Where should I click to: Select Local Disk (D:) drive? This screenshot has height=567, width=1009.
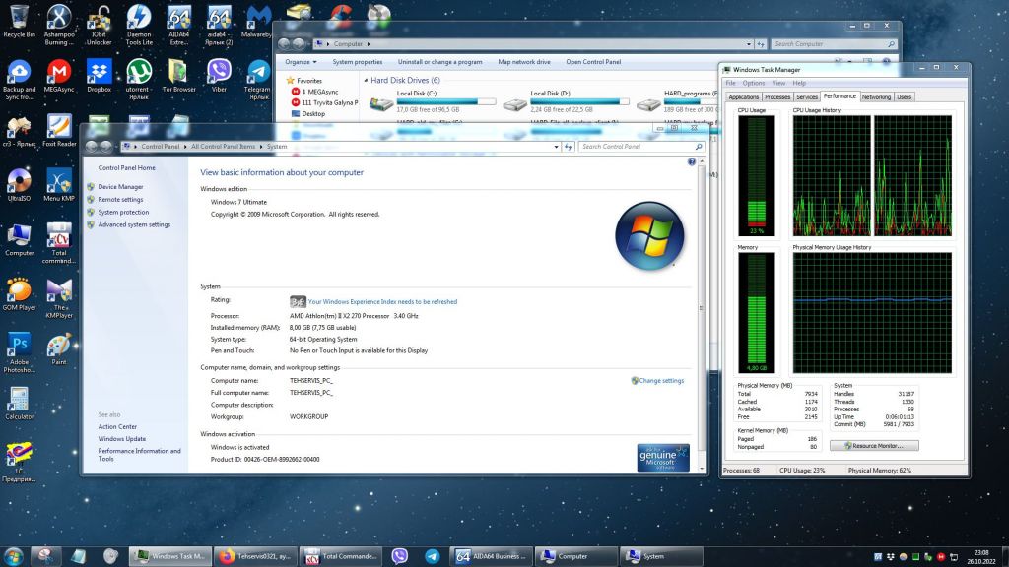coord(566,101)
